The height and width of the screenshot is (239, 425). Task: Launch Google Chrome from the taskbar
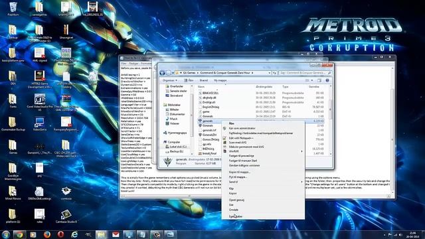coord(19,234)
